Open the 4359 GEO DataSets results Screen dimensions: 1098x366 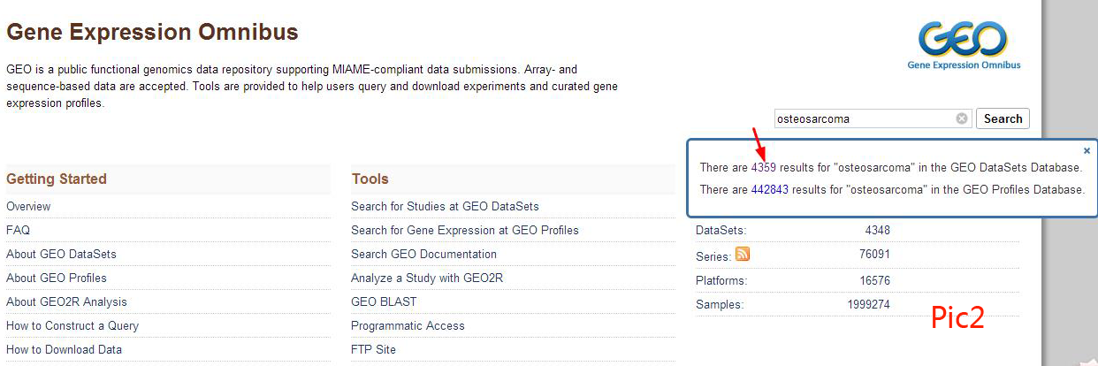point(764,167)
